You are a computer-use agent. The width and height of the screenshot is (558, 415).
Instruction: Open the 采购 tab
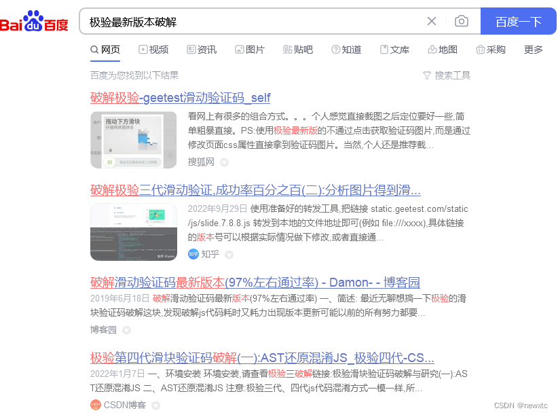coord(491,50)
